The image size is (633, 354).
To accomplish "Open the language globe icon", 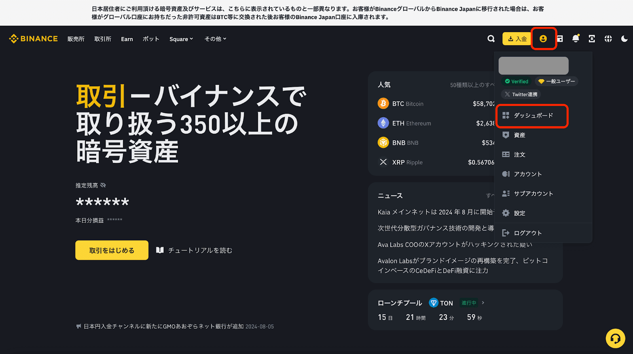I will [608, 38].
